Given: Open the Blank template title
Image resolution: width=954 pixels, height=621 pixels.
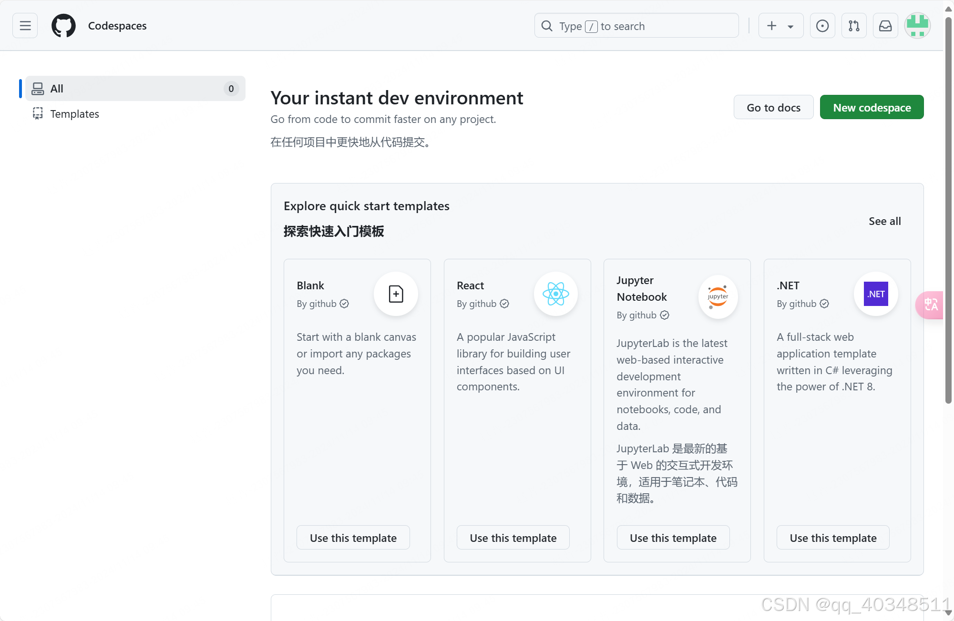Looking at the screenshot, I should pos(310,285).
